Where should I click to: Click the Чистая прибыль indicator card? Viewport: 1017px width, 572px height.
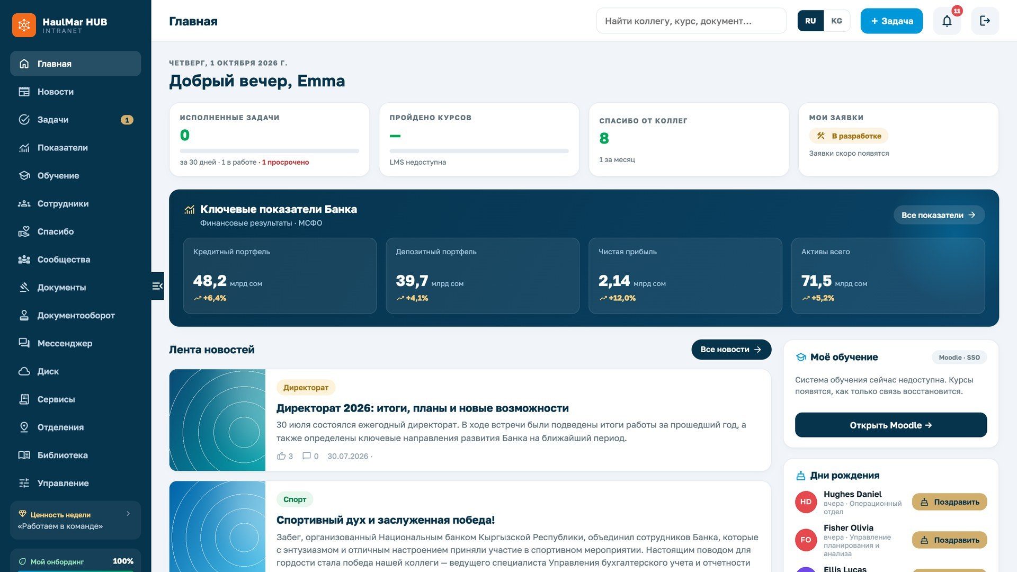pyautogui.click(x=685, y=276)
